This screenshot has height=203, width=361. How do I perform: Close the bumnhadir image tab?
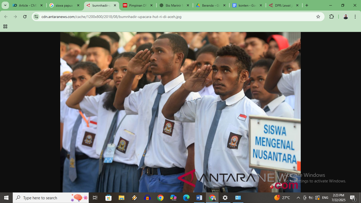tap(114, 5)
